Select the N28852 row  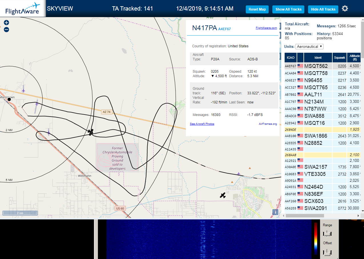323,143
